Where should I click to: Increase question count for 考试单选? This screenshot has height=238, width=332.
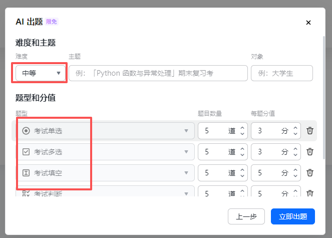242,128
